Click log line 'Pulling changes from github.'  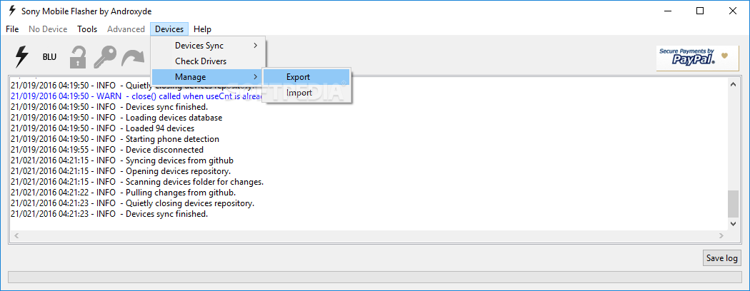click(x=124, y=193)
